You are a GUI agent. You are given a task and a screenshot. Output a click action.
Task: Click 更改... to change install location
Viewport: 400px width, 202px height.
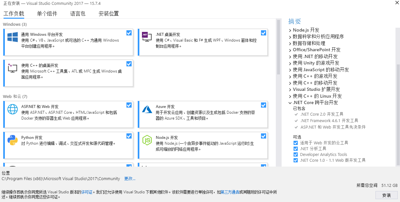point(130,179)
